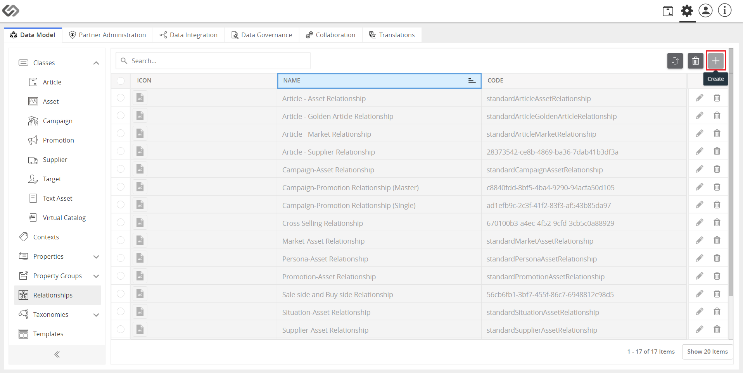
Task: Delete Situation-Asset Relationship row
Action: (717, 312)
